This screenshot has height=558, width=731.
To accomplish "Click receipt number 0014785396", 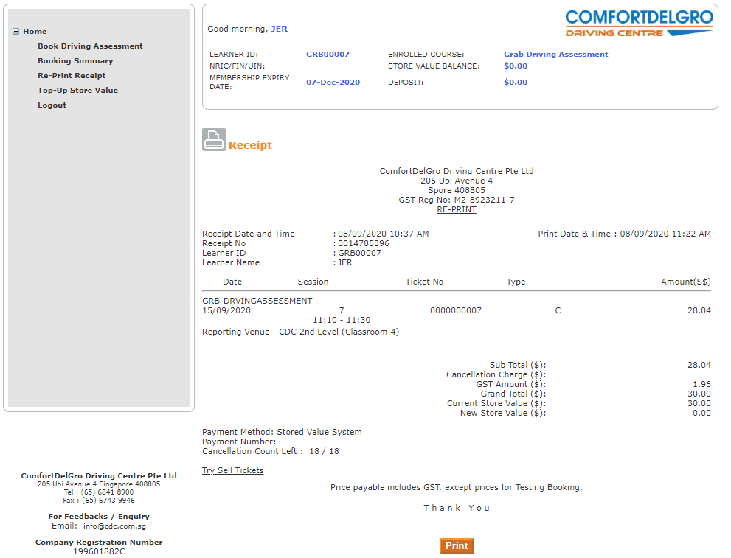I will 364,243.
